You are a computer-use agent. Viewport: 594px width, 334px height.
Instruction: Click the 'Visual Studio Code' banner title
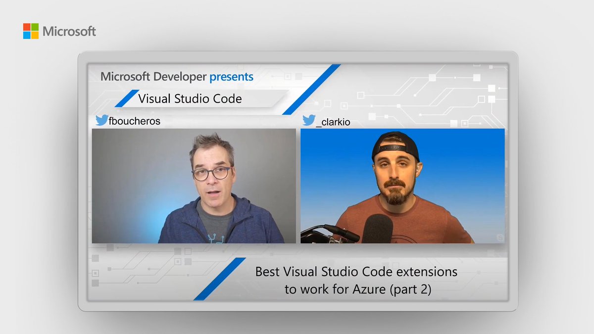pyautogui.click(x=190, y=98)
